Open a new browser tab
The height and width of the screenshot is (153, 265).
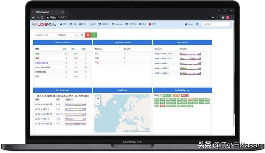click(68, 12)
